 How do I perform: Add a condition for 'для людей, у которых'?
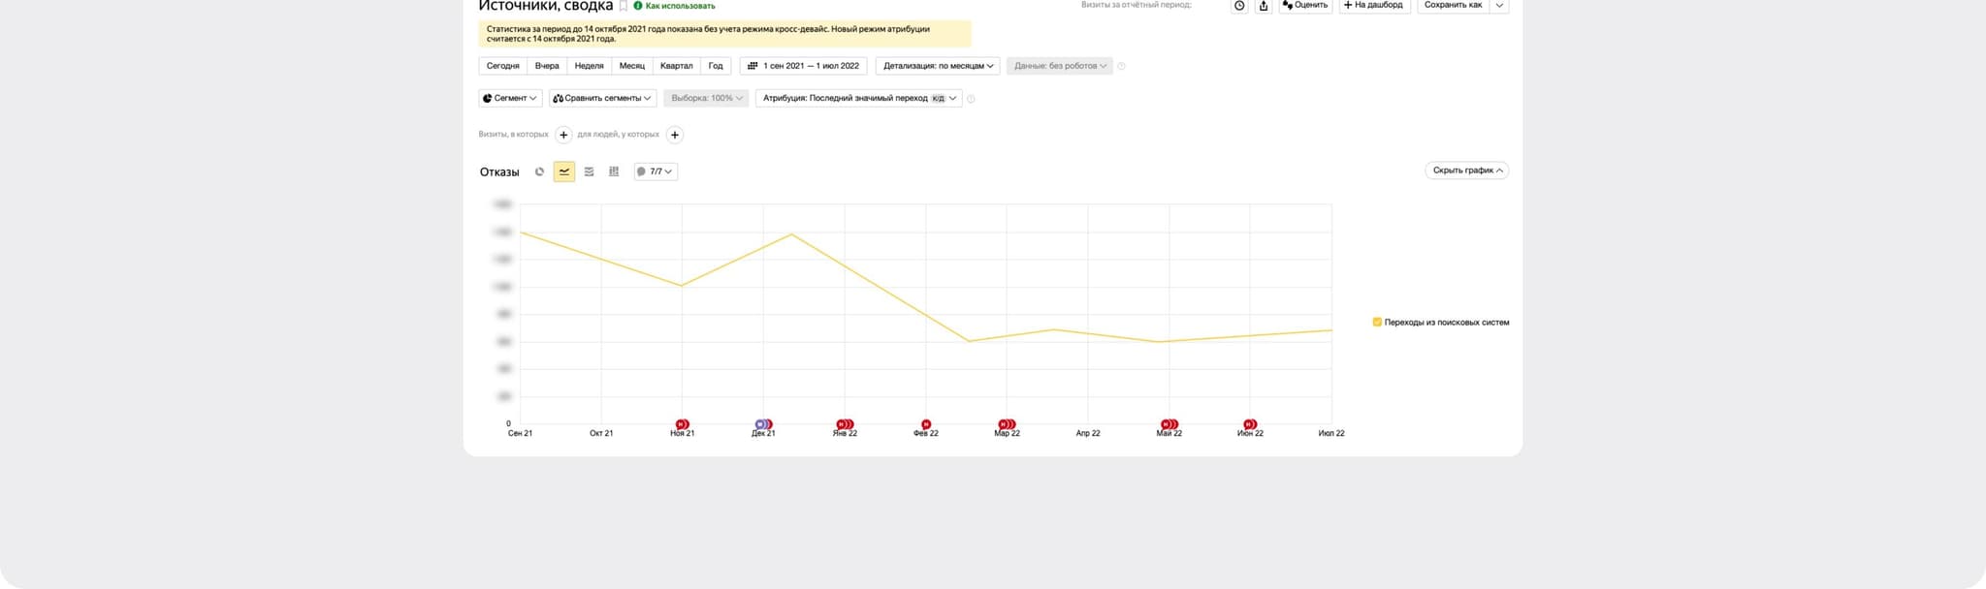(x=675, y=135)
